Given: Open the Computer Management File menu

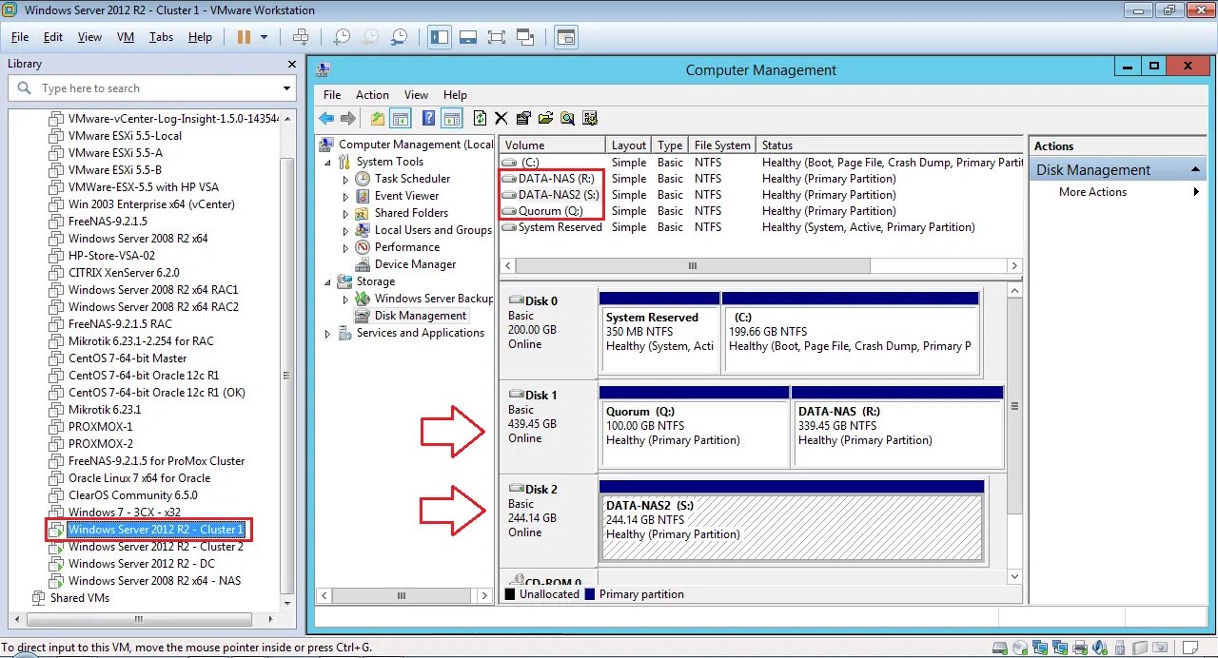Looking at the screenshot, I should click(x=332, y=95).
